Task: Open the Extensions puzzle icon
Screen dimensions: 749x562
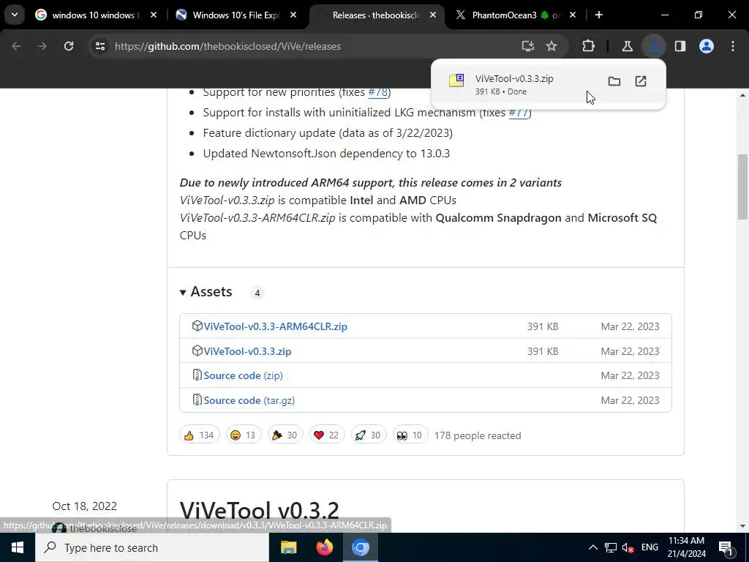Action: tap(589, 46)
